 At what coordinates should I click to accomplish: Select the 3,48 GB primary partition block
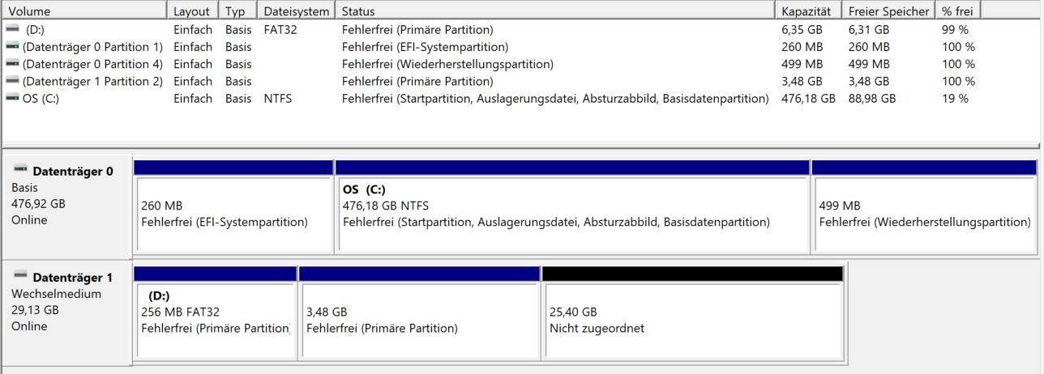click(419, 320)
